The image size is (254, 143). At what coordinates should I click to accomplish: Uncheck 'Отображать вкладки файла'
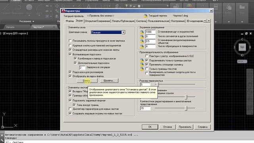pyautogui.click(x=70, y=76)
